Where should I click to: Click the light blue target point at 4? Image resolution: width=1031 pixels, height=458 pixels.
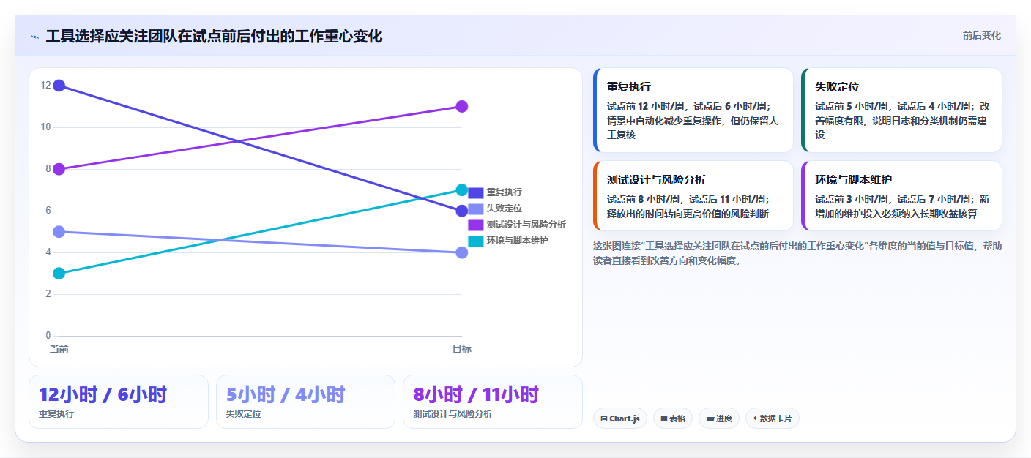462,252
